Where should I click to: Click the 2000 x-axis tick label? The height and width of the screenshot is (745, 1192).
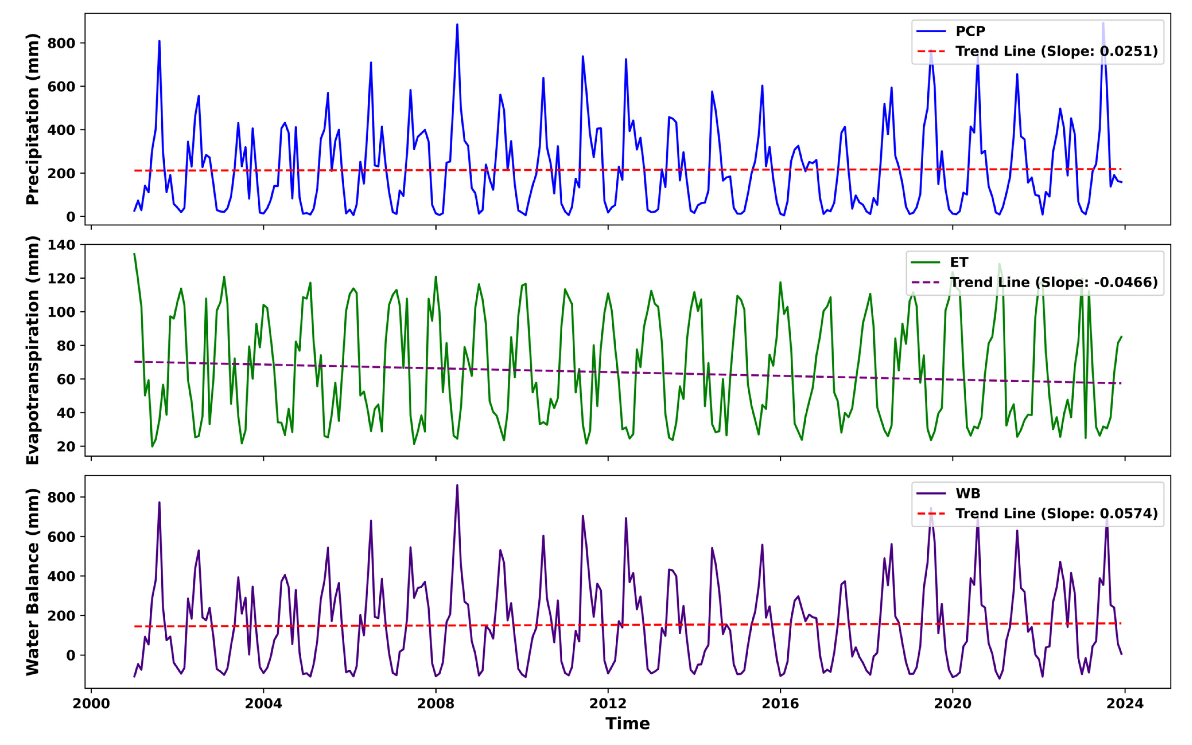point(91,704)
